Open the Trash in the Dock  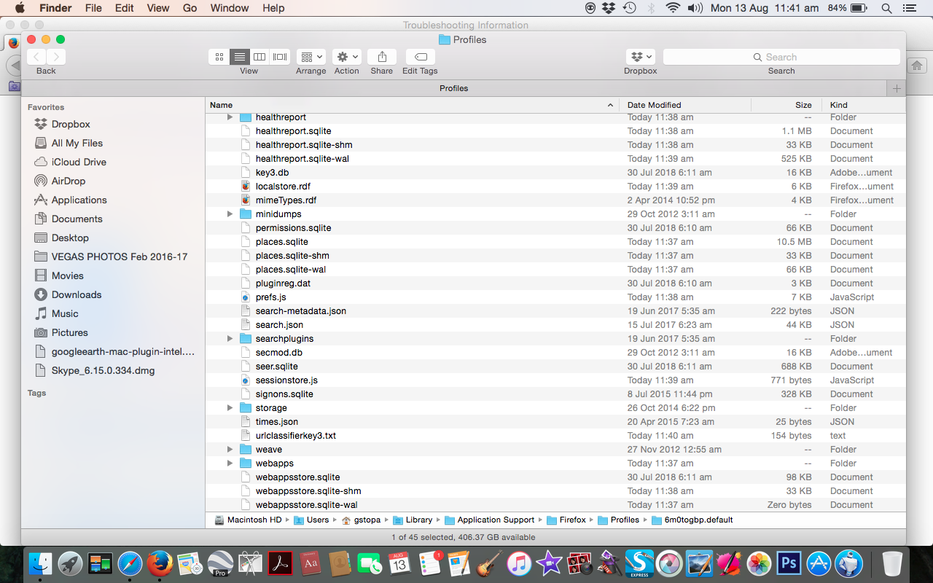pyautogui.click(x=892, y=563)
